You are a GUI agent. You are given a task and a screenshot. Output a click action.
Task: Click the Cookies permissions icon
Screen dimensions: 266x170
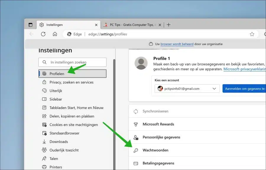click(44, 125)
